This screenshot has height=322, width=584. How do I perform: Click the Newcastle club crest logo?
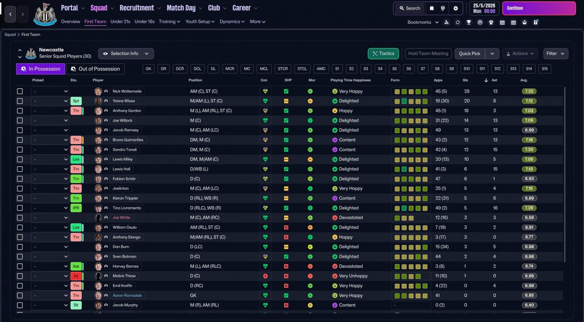45,14
